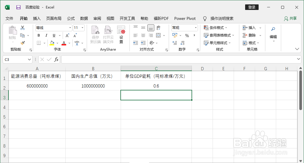This screenshot has height=163, width=304.
Task: Collapse the ribbon chevron
Action: [x=297, y=49]
